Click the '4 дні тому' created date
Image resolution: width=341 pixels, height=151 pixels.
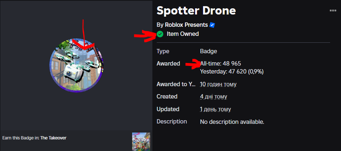coord(214,96)
